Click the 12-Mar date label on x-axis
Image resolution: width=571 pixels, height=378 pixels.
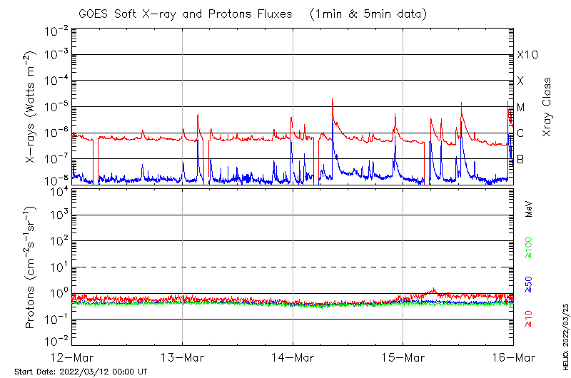[71, 357]
